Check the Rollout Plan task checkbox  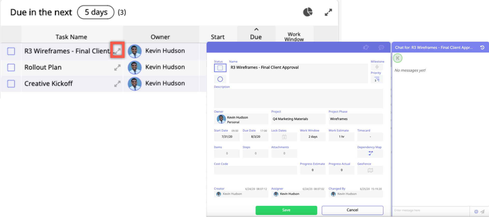(x=11, y=68)
